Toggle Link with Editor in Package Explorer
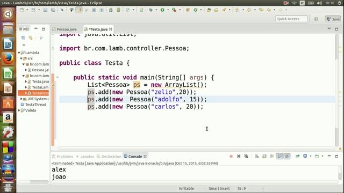This screenshot has width=344, height=193. point(31,38)
